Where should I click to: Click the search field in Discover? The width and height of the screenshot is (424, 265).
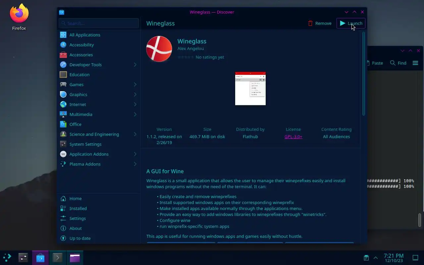tap(99, 23)
